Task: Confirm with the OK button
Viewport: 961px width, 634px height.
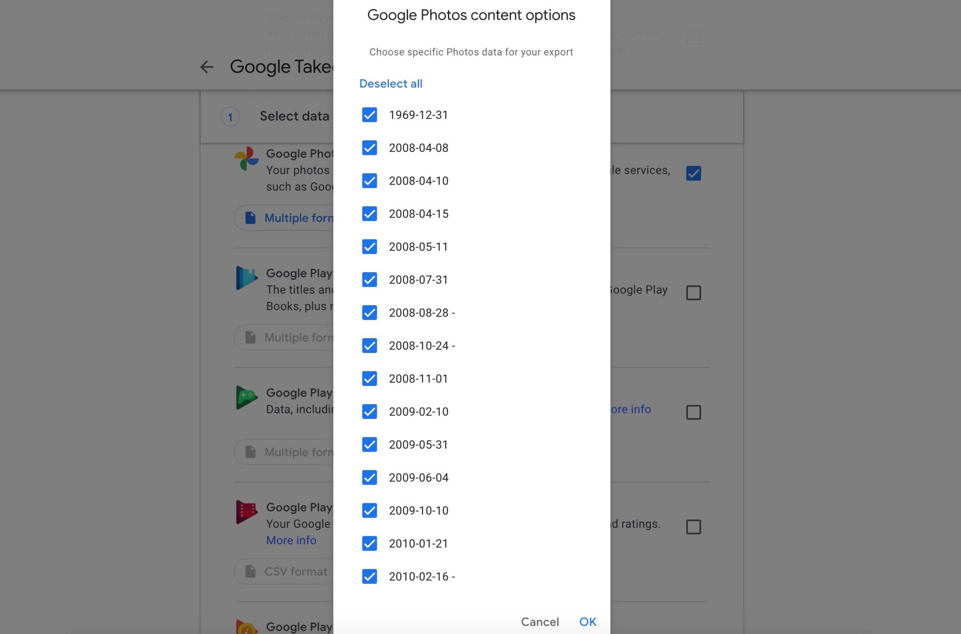Action: (587, 621)
